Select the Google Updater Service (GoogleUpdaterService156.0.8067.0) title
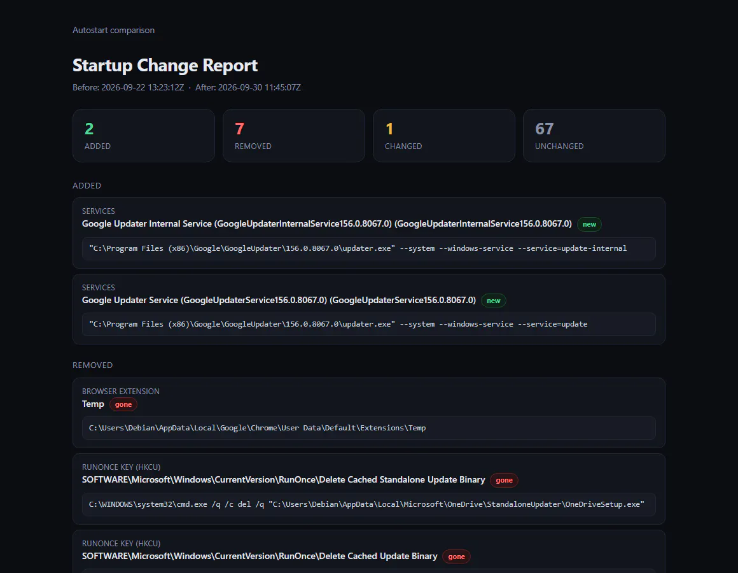The height and width of the screenshot is (573, 738). pyautogui.click(x=279, y=300)
